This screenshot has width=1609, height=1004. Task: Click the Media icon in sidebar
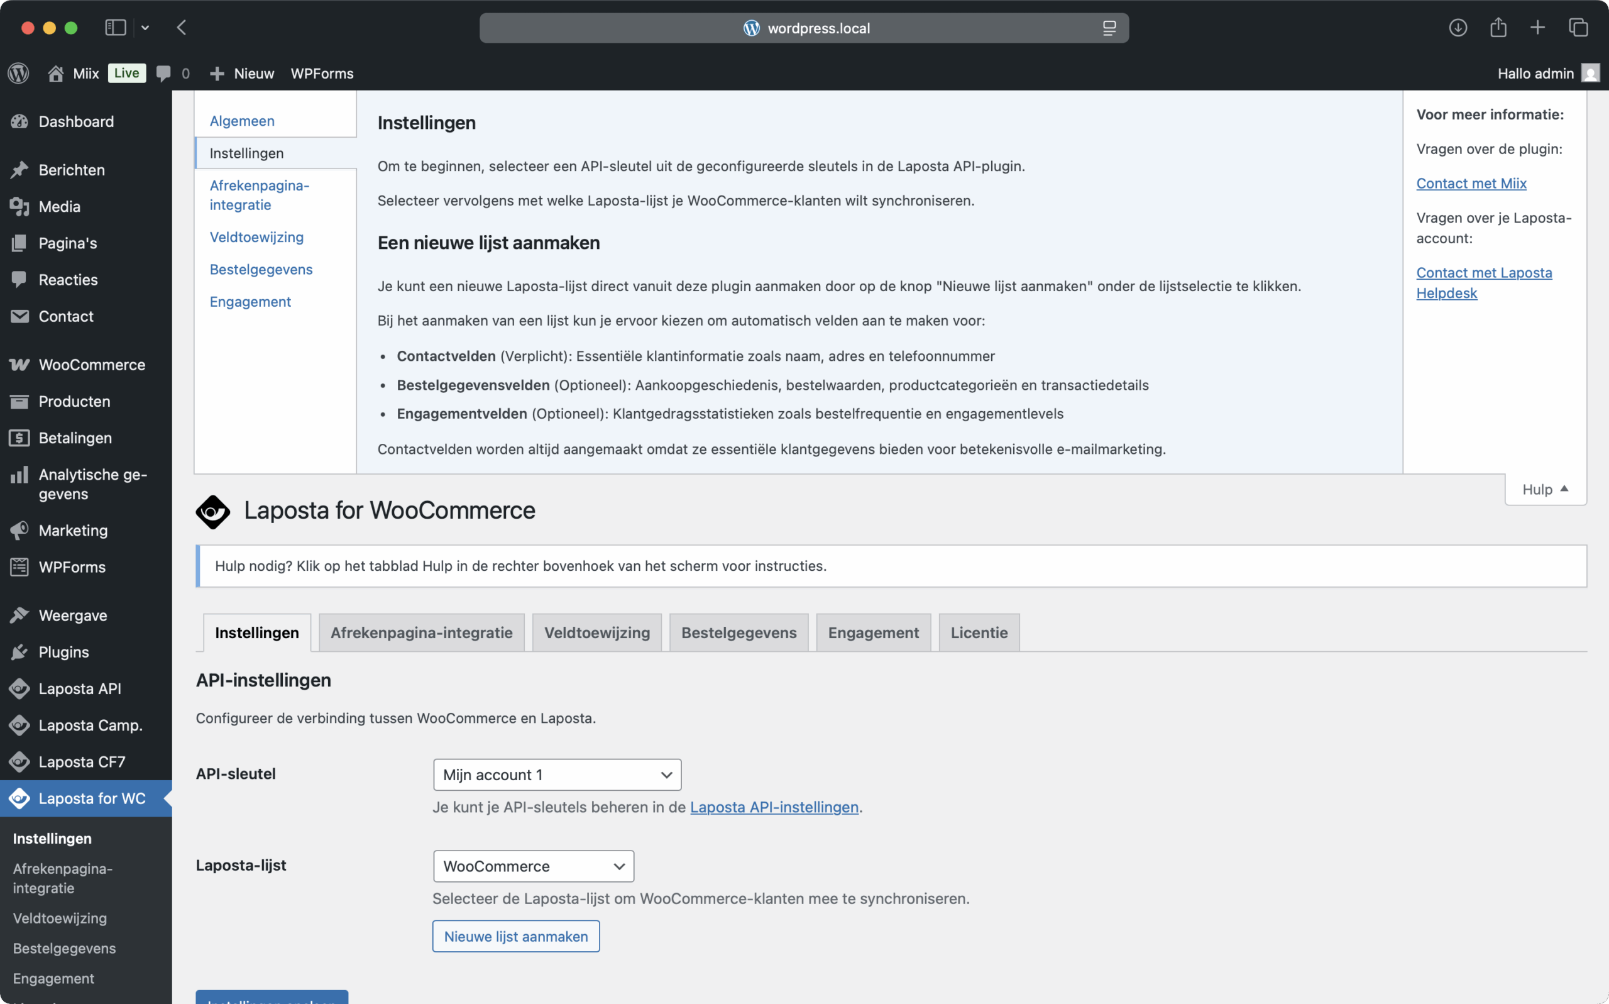point(19,206)
